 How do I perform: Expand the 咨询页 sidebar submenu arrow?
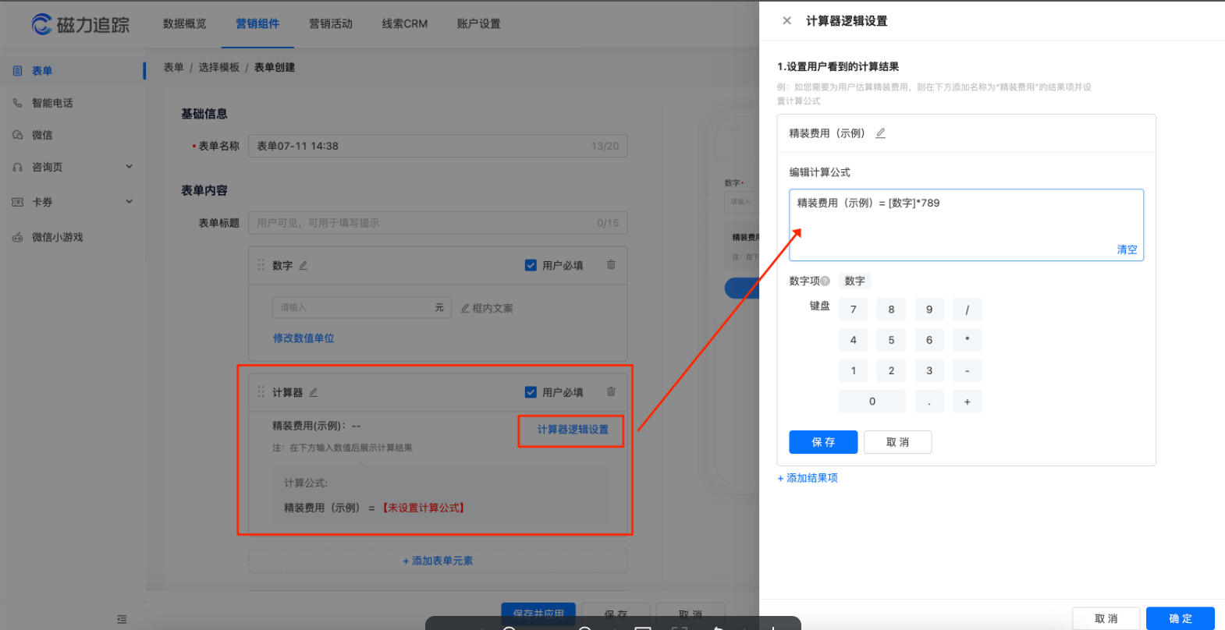click(x=130, y=167)
